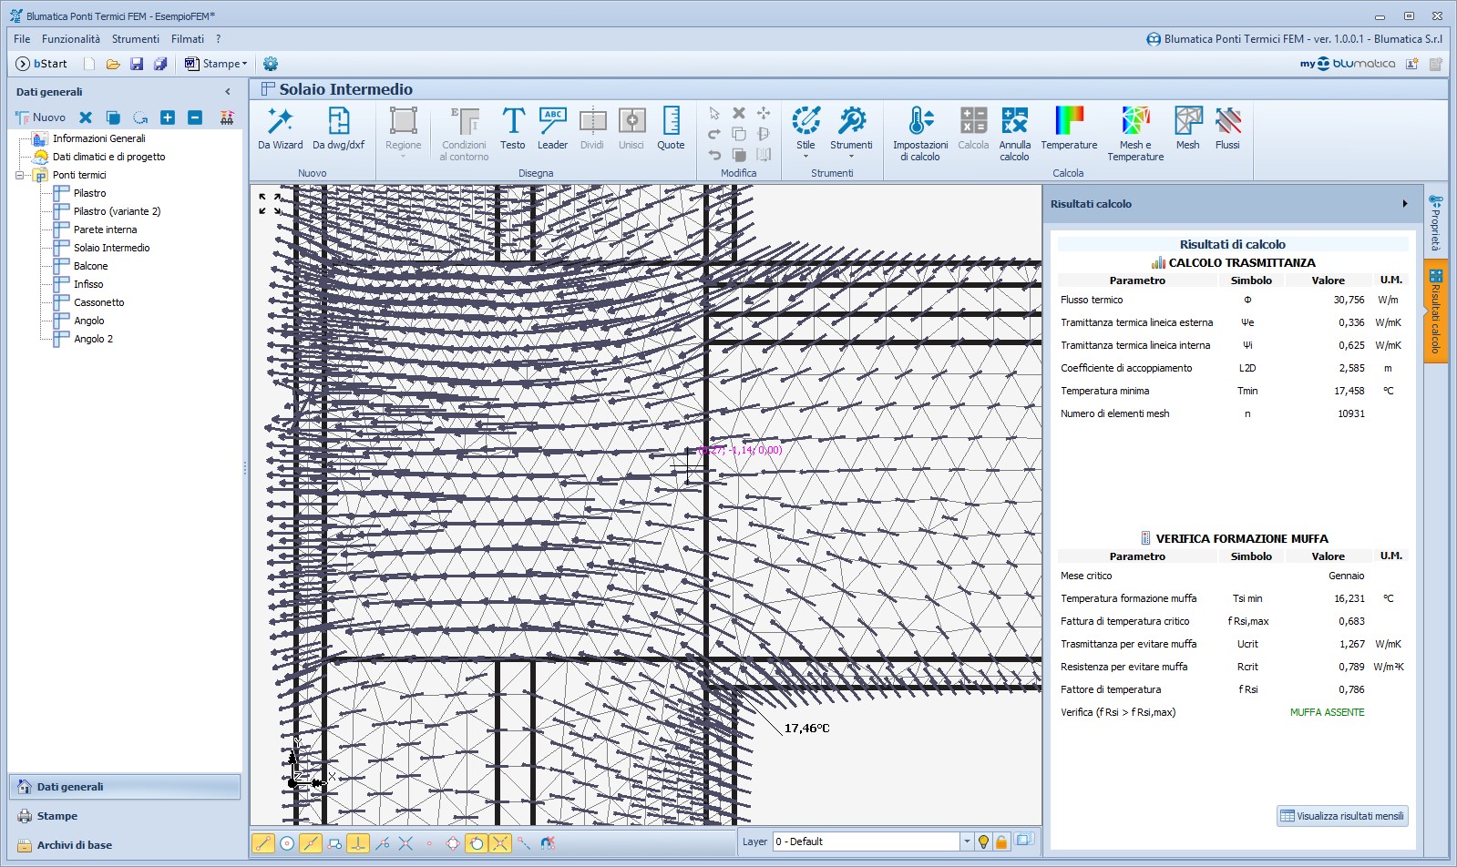This screenshot has width=1457, height=867.
Task: Open Impostazioni di calcolo settings
Action: pos(920,134)
